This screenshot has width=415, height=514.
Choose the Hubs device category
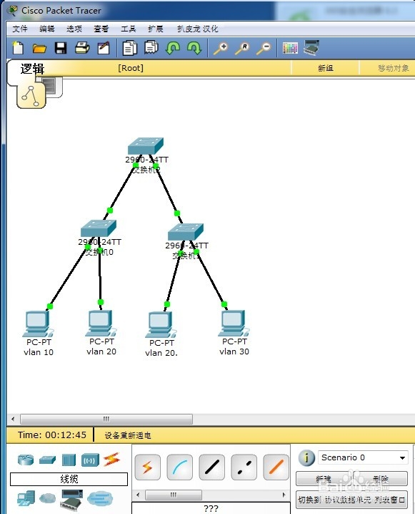[x=69, y=460]
